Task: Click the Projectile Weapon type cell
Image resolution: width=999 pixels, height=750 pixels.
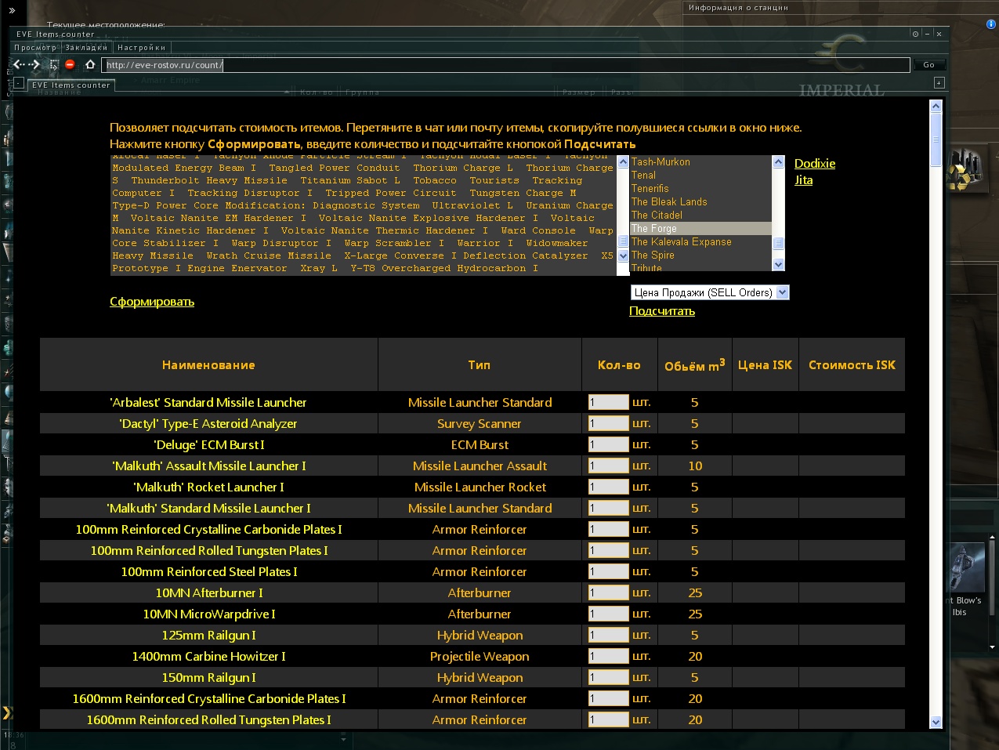Action: click(480, 656)
